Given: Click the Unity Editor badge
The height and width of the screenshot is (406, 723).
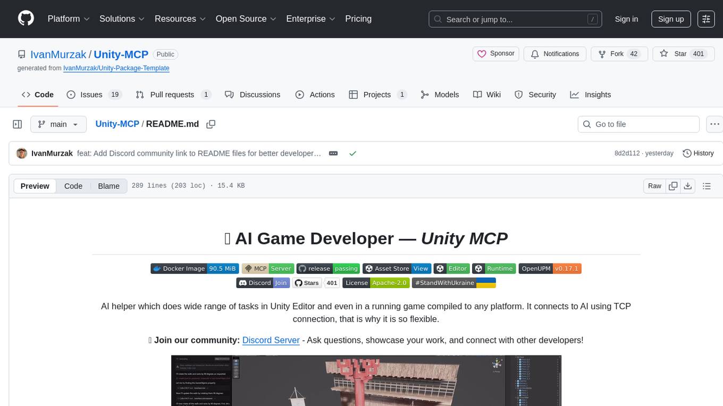Looking at the screenshot, I should tap(452, 268).
